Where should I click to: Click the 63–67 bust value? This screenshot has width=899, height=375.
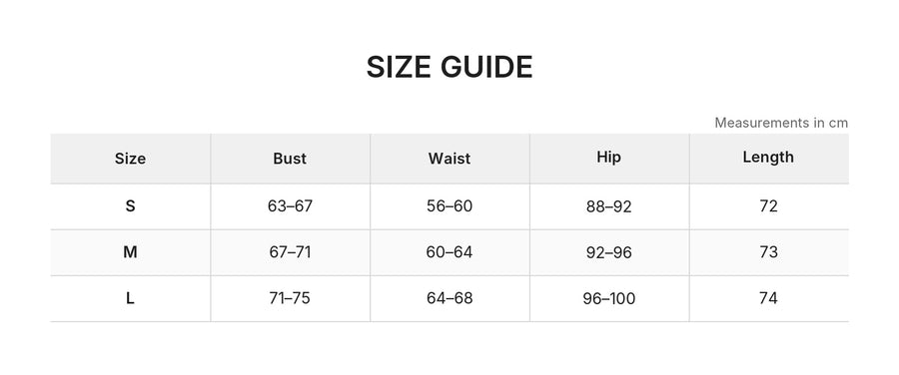pyautogui.click(x=290, y=206)
